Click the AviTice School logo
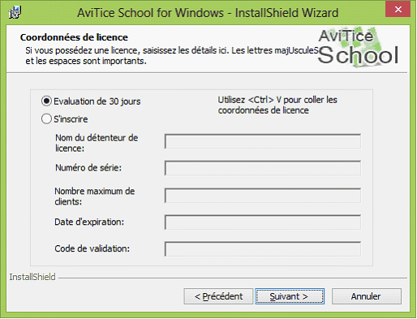The image size is (417, 319). click(x=358, y=47)
